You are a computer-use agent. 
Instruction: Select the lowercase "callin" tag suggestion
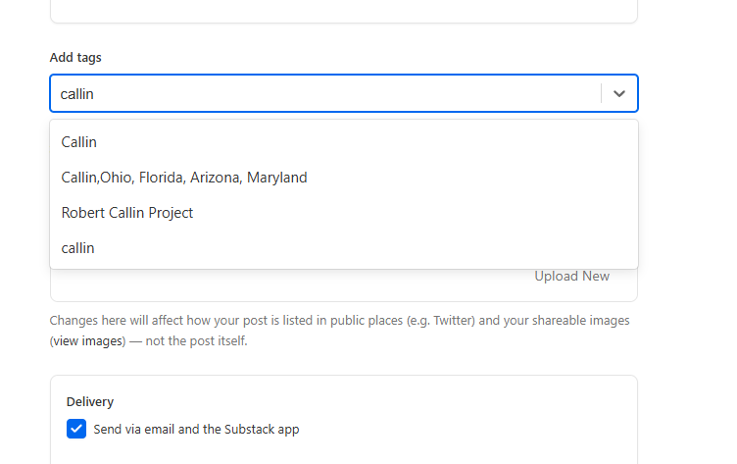78,248
